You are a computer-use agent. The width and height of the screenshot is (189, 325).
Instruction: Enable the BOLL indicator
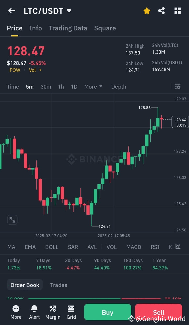[52, 247]
